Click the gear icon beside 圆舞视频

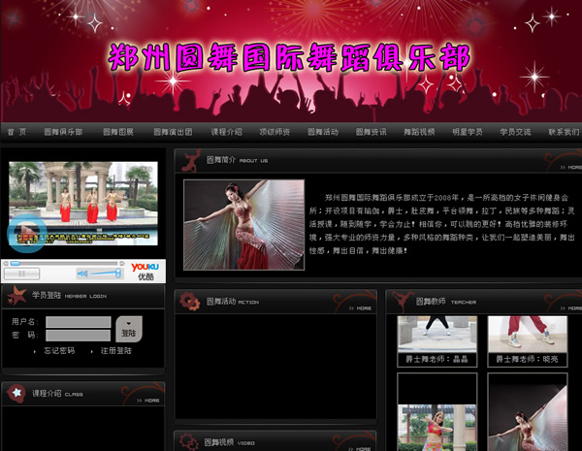(189, 441)
